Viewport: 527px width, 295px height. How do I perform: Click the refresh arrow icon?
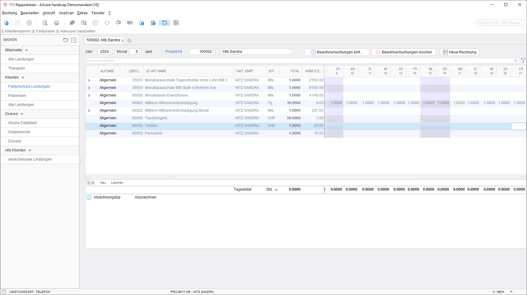(x=107, y=23)
